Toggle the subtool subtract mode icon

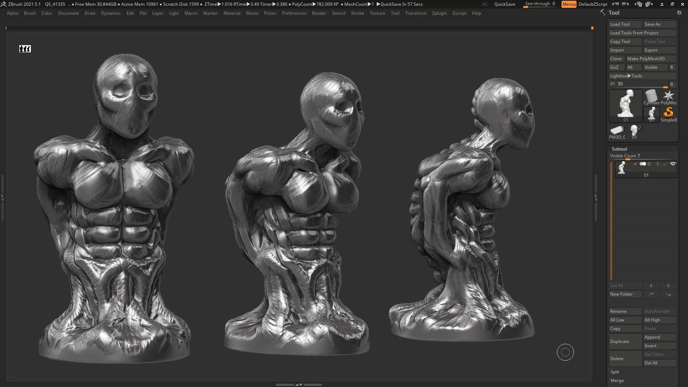pyautogui.click(x=650, y=164)
